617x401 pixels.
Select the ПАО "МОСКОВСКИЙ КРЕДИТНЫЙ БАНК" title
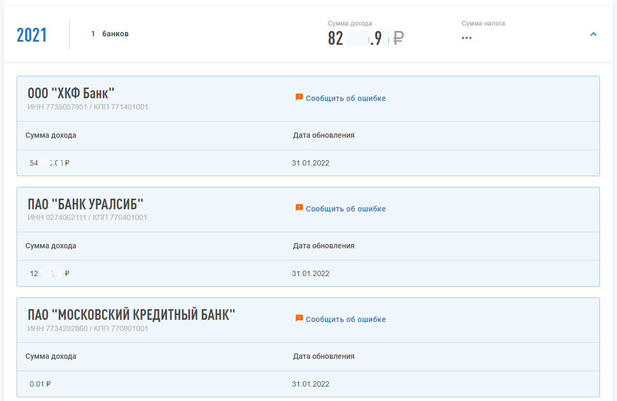tap(132, 315)
